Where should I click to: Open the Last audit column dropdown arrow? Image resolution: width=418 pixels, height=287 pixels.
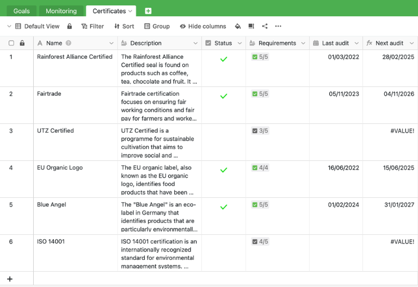[x=356, y=43]
